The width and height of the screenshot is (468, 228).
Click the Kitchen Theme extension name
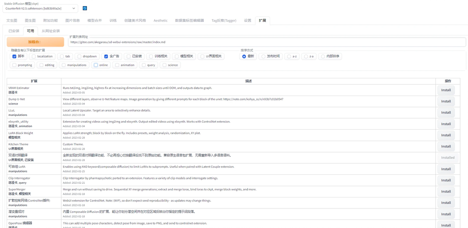(x=18, y=144)
